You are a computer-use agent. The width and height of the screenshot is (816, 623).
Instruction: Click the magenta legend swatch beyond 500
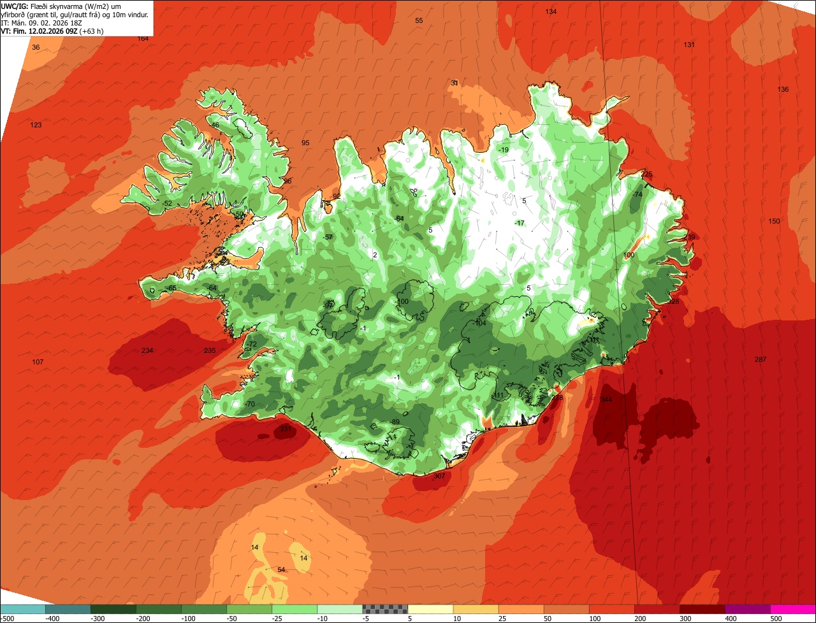[793, 609]
